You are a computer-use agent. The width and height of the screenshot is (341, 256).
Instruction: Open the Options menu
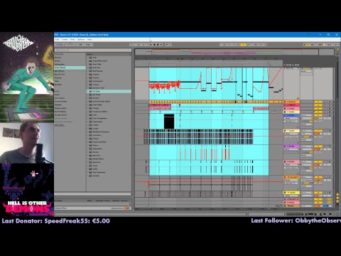(x=81, y=40)
